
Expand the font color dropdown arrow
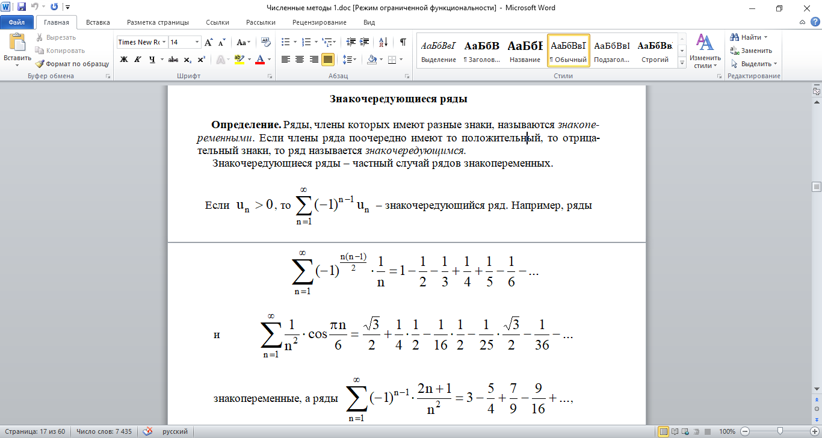(269, 60)
